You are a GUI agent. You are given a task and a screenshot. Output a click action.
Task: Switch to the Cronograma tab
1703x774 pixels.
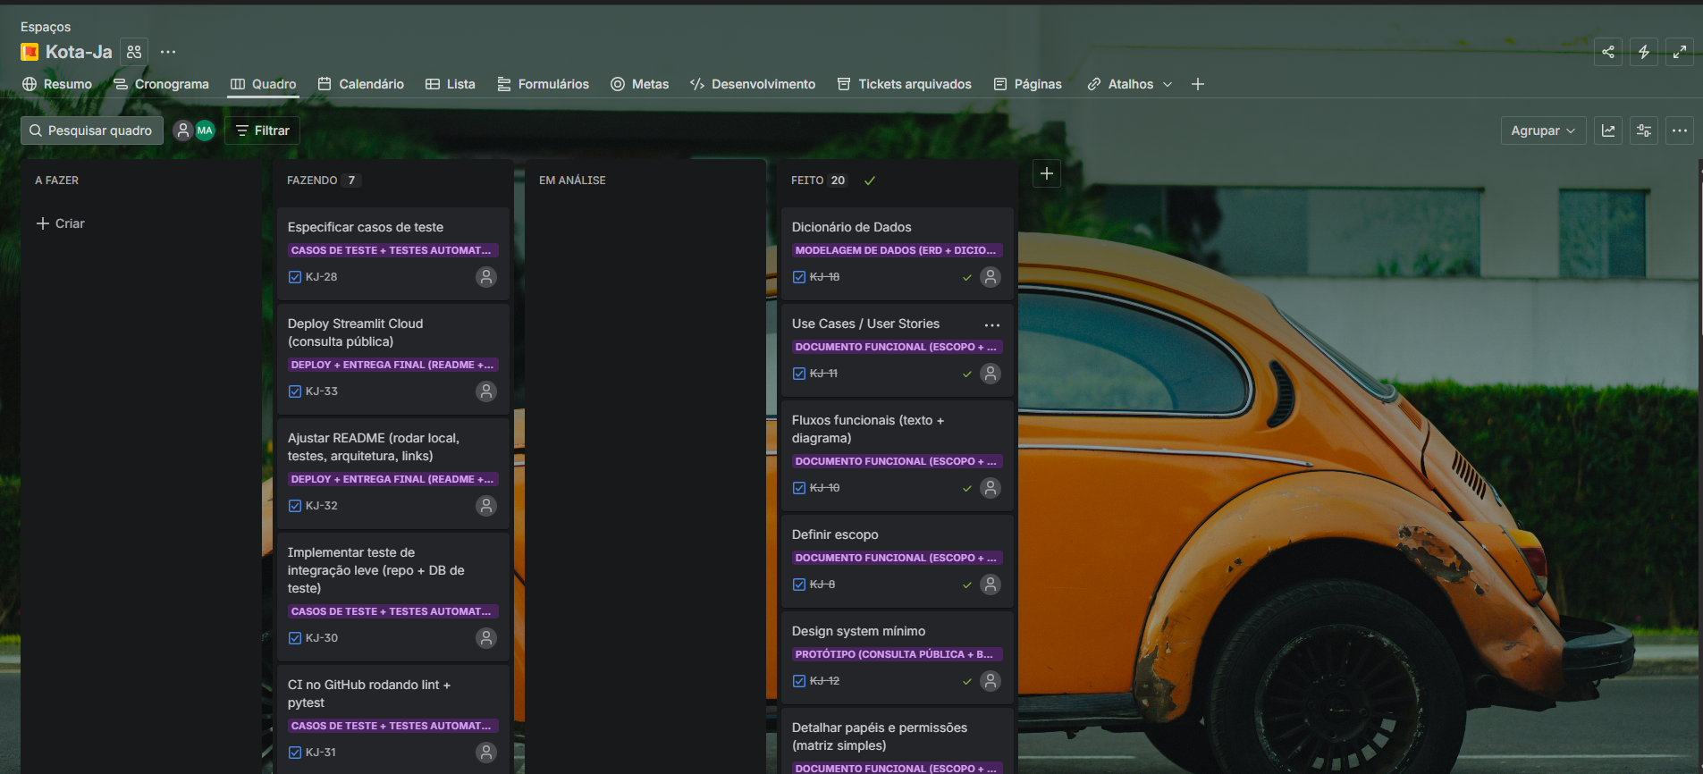pyautogui.click(x=161, y=84)
